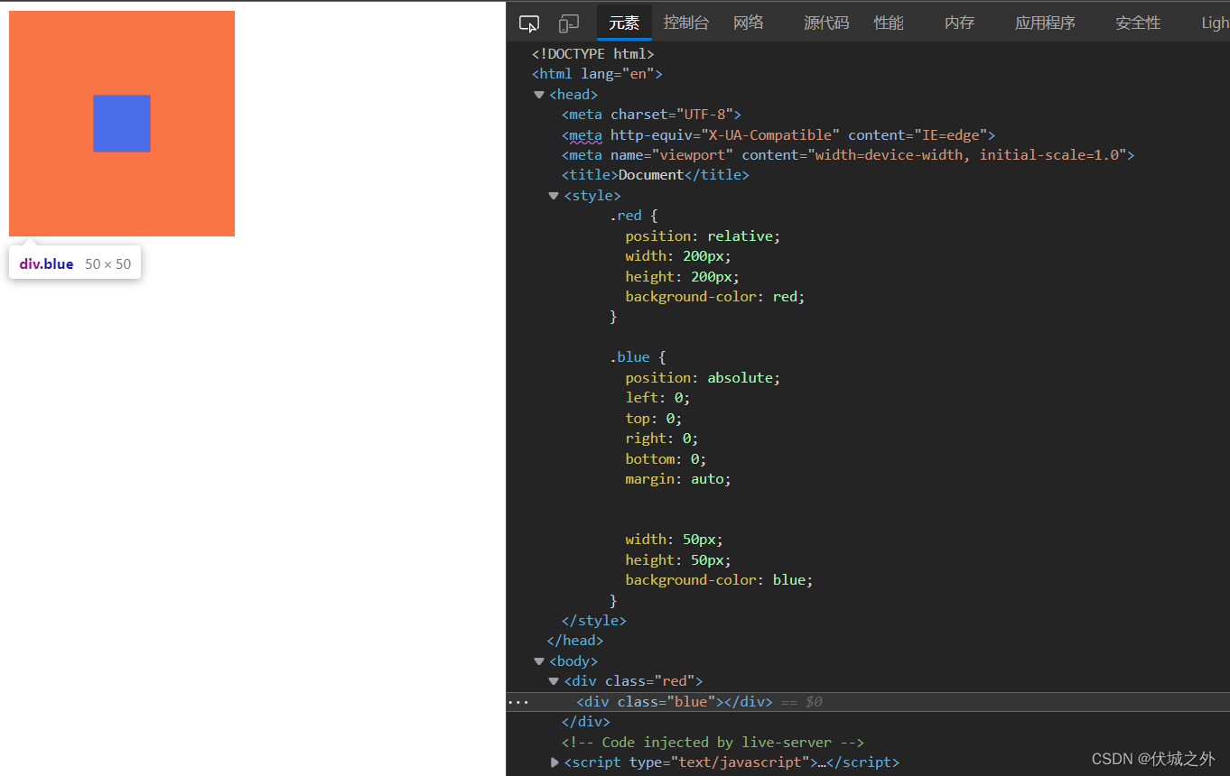Open the 控制台 tab

tap(686, 23)
